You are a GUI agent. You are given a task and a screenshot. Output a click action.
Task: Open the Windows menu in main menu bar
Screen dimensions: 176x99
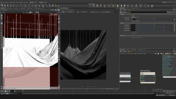13,2
